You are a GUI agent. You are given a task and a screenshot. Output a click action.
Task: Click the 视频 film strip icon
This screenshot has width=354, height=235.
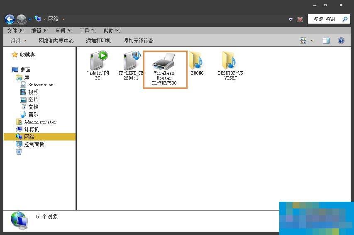(23, 92)
